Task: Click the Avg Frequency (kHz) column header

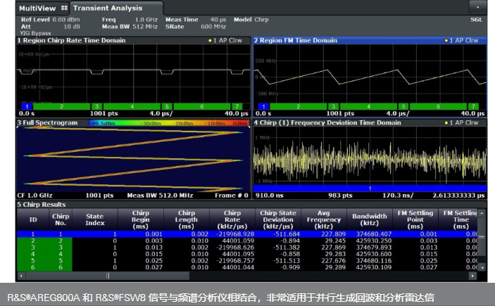Action: [x=324, y=219]
